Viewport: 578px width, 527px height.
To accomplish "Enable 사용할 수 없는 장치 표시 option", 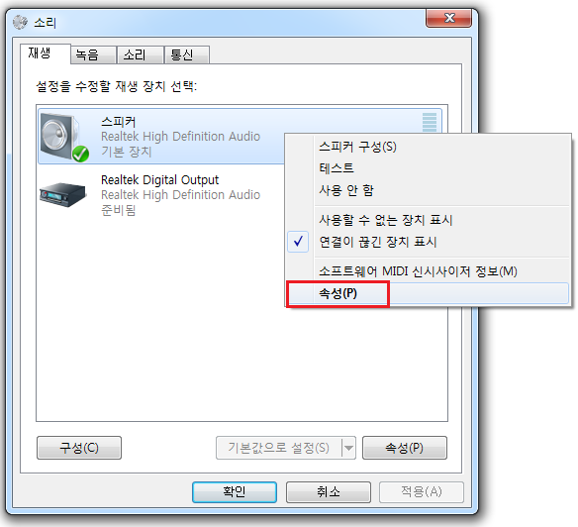I will coord(386,220).
